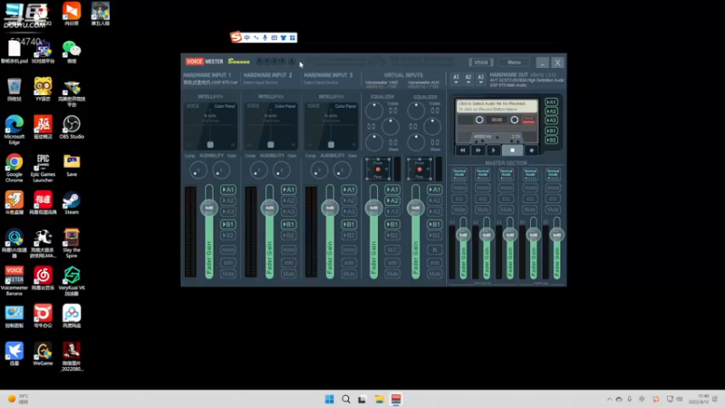Mute the first master bus
725x408 pixels.
[x=459, y=209]
